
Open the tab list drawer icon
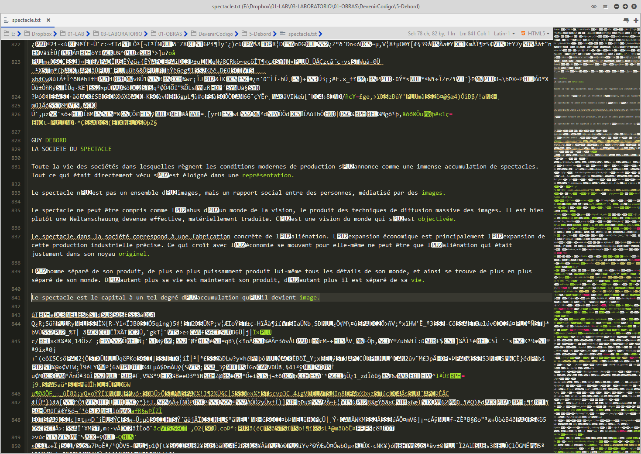[x=626, y=20]
